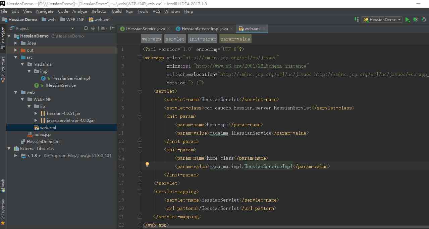Open the Build menu

(x=117, y=11)
